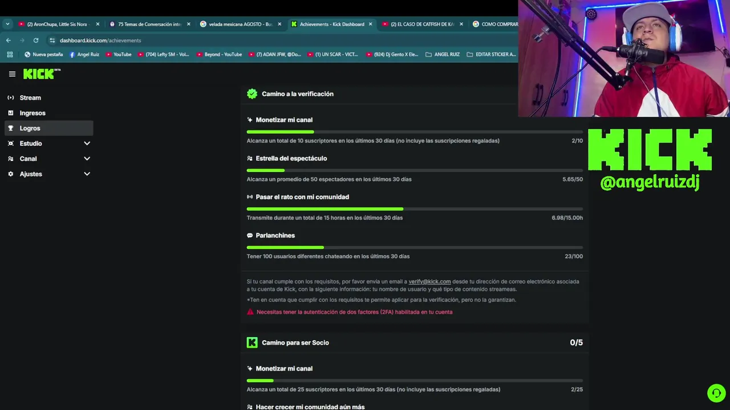Open Ingresos in the sidebar
Screen dimensions: 730x410
click(x=48, y=113)
